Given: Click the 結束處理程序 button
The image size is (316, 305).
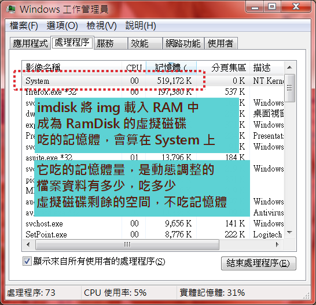Looking at the screenshot, I should click(x=259, y=263).
